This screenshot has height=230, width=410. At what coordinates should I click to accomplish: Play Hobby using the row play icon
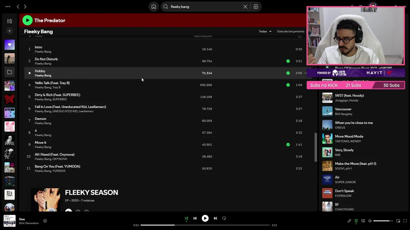coord(29,73)
